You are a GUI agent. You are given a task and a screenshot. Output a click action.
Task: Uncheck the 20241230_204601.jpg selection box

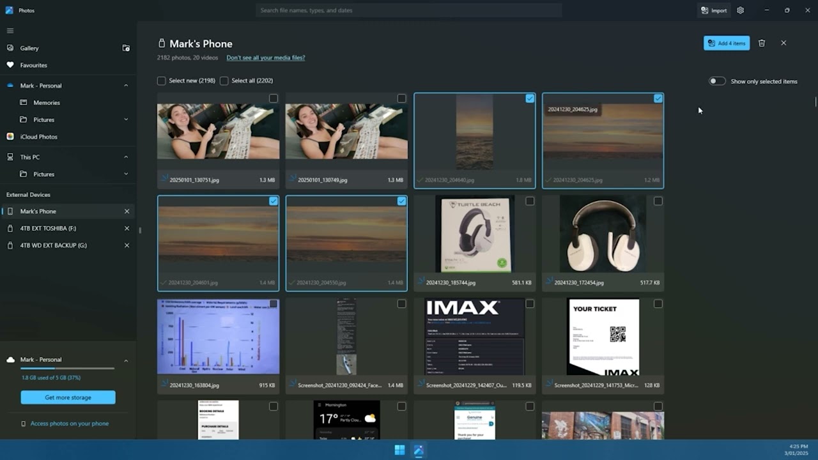pos(274,201)
